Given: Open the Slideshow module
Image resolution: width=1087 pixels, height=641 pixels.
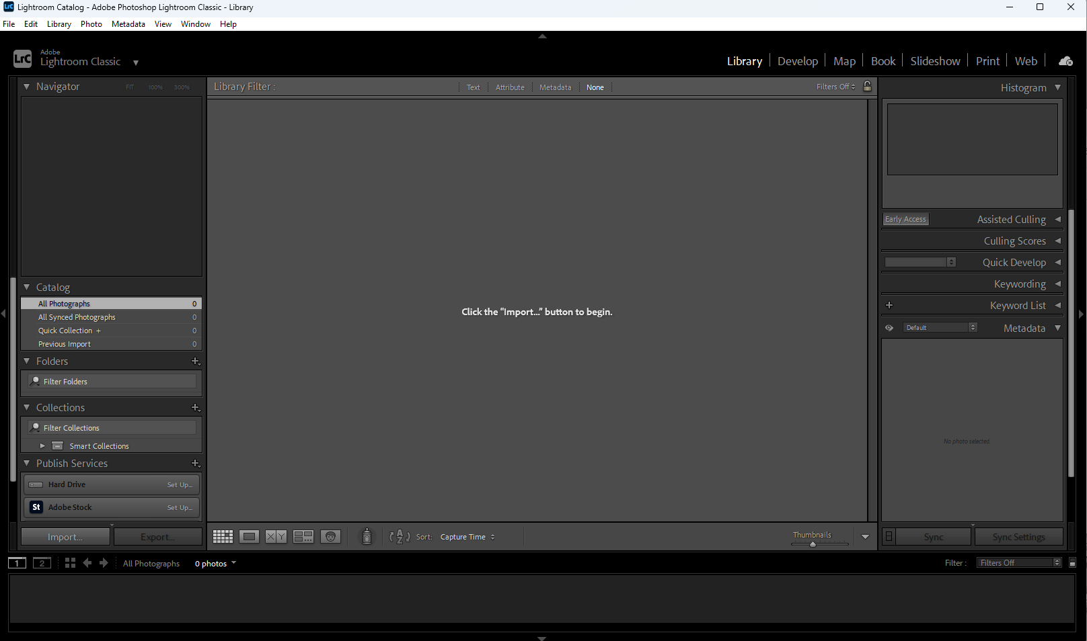Looking at the screenshot, I should tap(935, 61).
